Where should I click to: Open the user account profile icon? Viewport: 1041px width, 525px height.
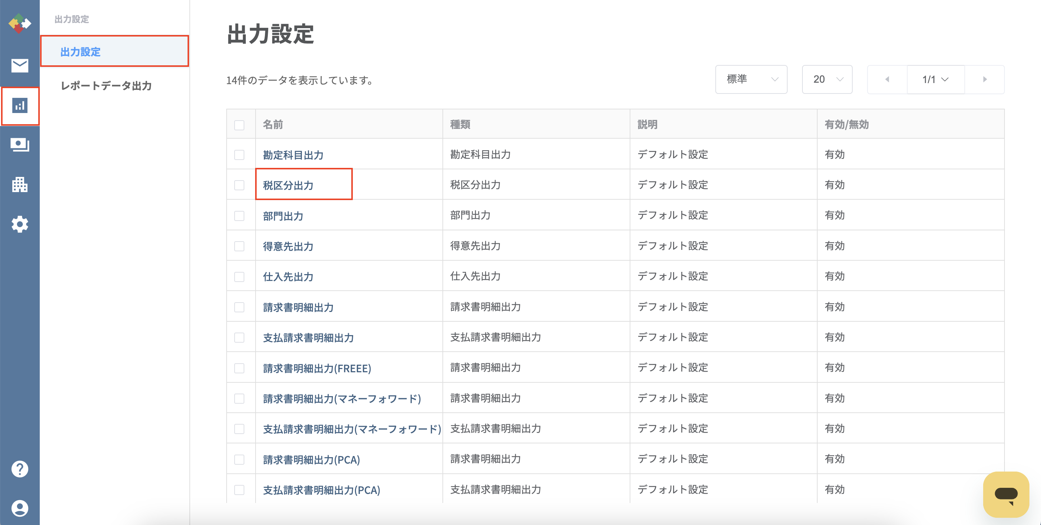[x=20, y=508]
